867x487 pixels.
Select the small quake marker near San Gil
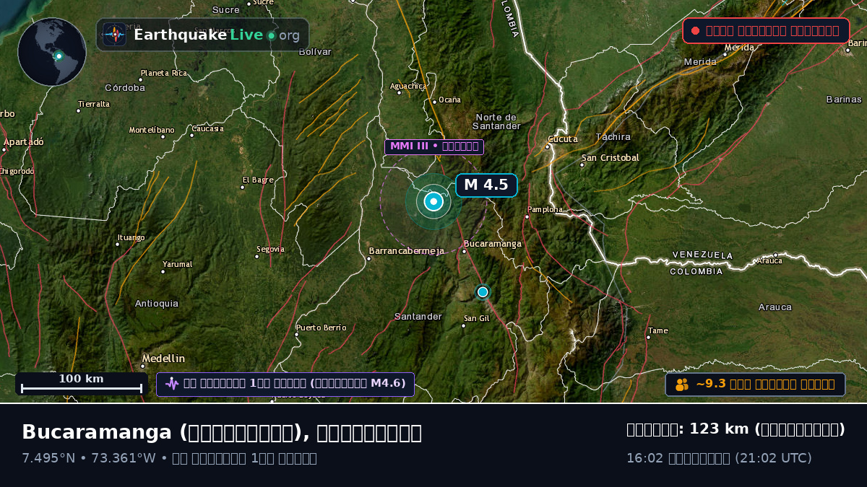click(483, 291)
